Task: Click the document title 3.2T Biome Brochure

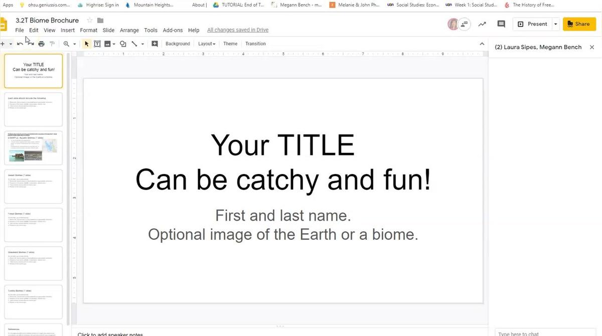Action: 47,20
